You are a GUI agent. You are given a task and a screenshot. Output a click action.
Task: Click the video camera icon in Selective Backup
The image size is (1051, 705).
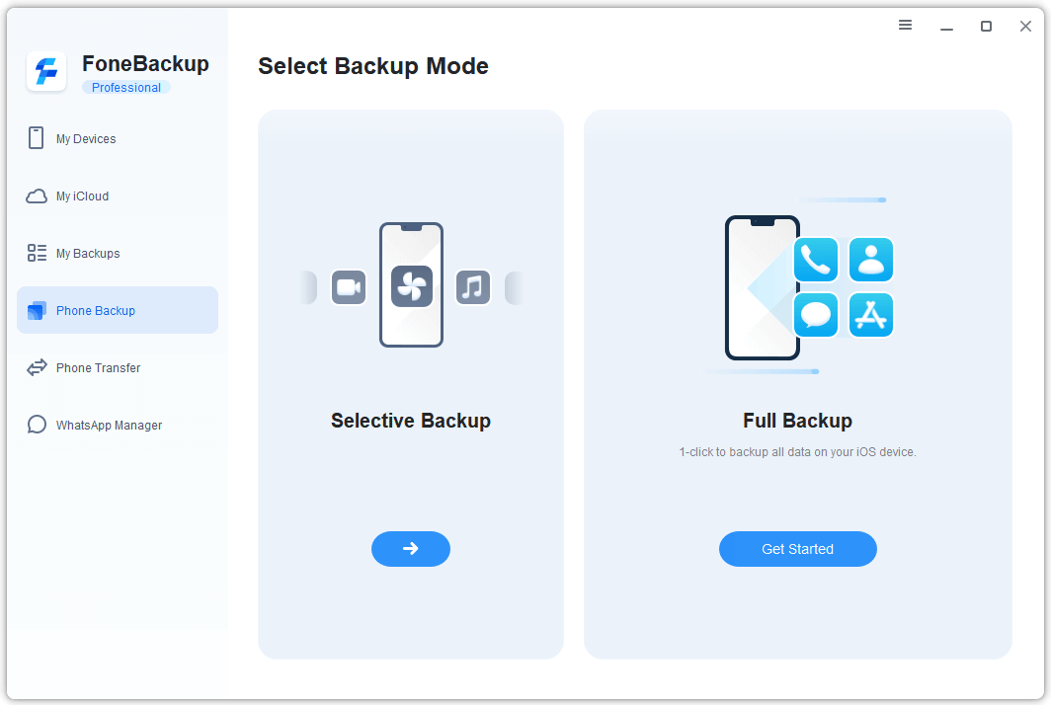[x=349, y=287]
